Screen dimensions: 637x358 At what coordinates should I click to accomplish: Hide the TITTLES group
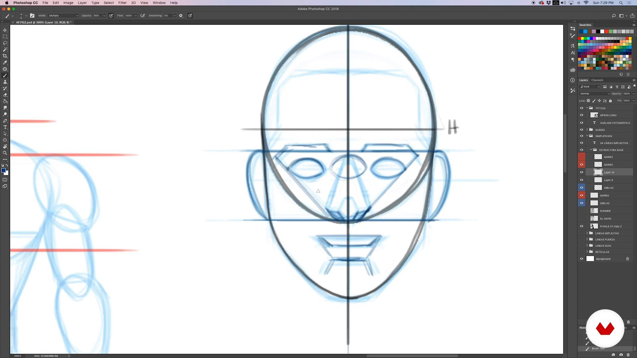pyautogui.click(x=582, y=108)
